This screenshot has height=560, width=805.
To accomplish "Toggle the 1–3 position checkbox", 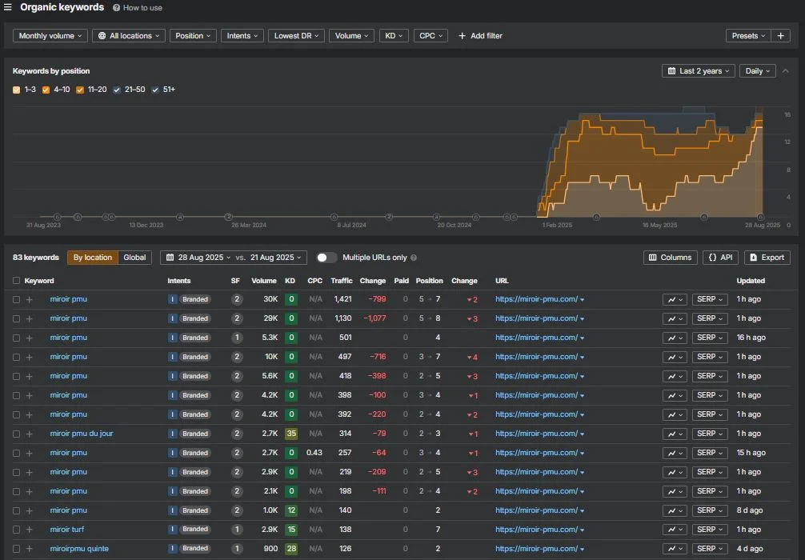I will click(x=17, y=90).
